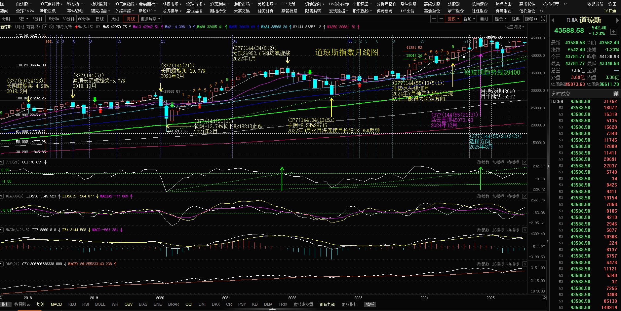Click the help icon beside BIAS36(6)
621x311 pixels.
click(x=2, y=196)
